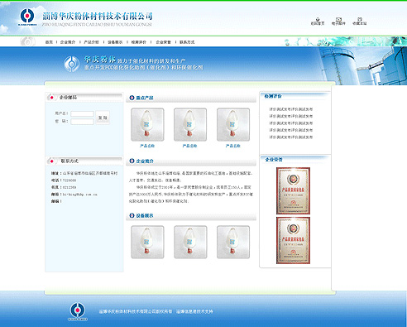Screen dimensions: 407x327
Task: Go to 检测评价 in the navigation bar
Action: (139, 42)
